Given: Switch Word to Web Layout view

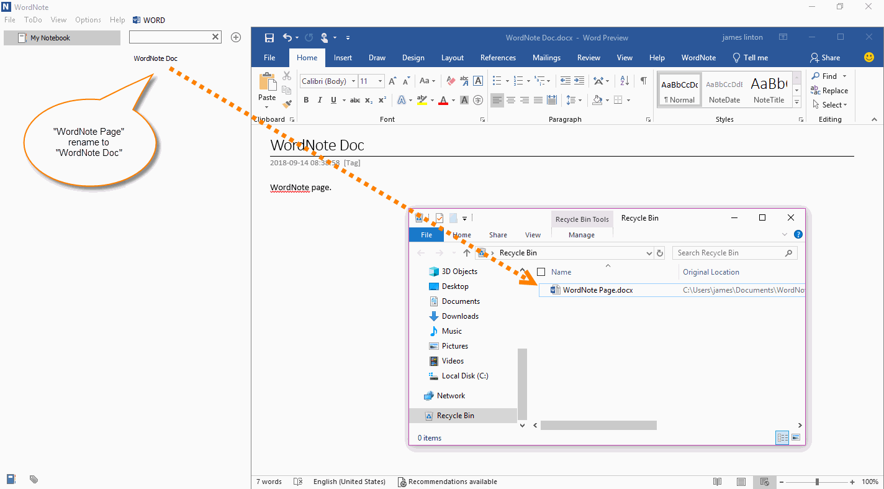Looking at the screenshot, I should tap(765, 482).
